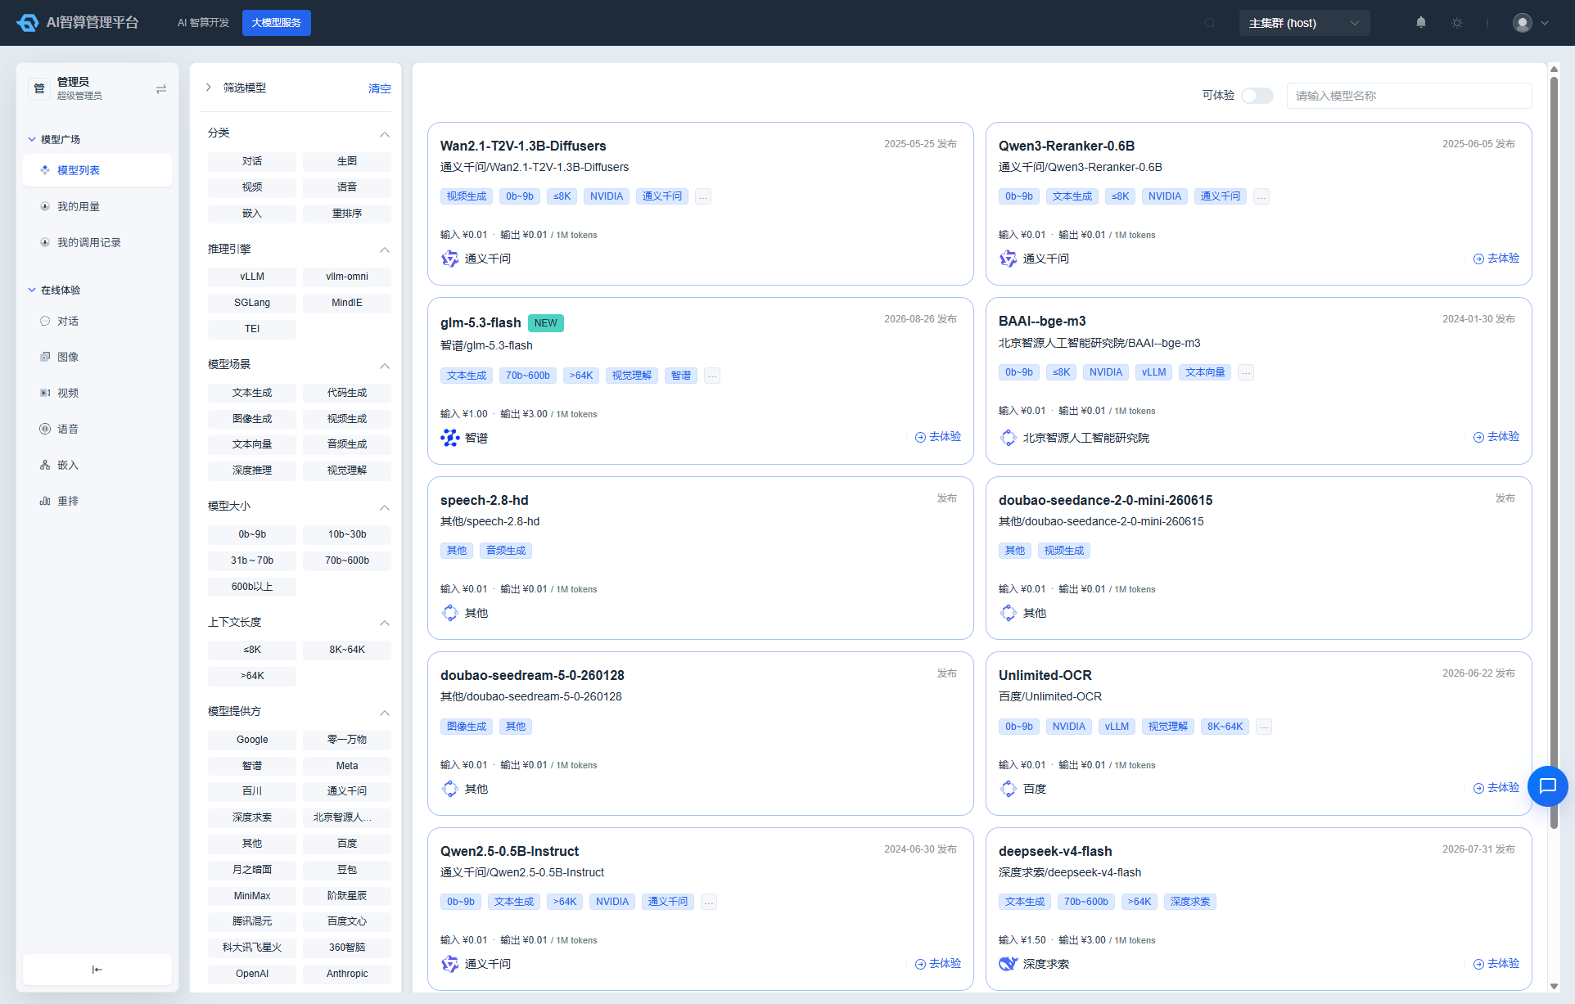This screenshot has height=1004, width=1575.
Task: Click the 智谱 provider icon on the glm-5.3-flash card
Action: click(450, 438)
